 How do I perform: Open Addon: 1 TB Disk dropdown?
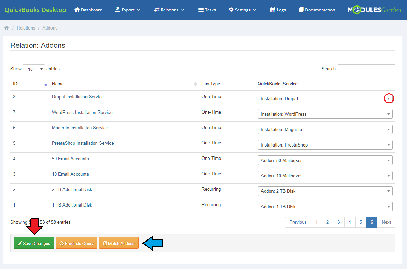point(325,207)
